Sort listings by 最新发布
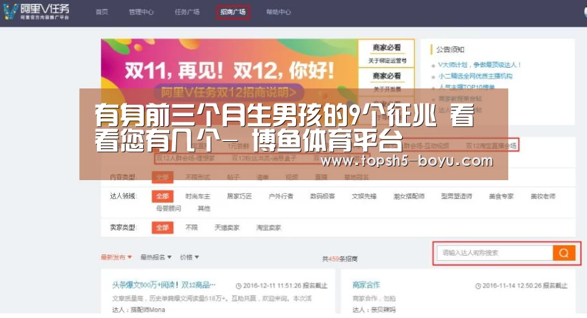The image size is (587, 318). tap(116, 257)
